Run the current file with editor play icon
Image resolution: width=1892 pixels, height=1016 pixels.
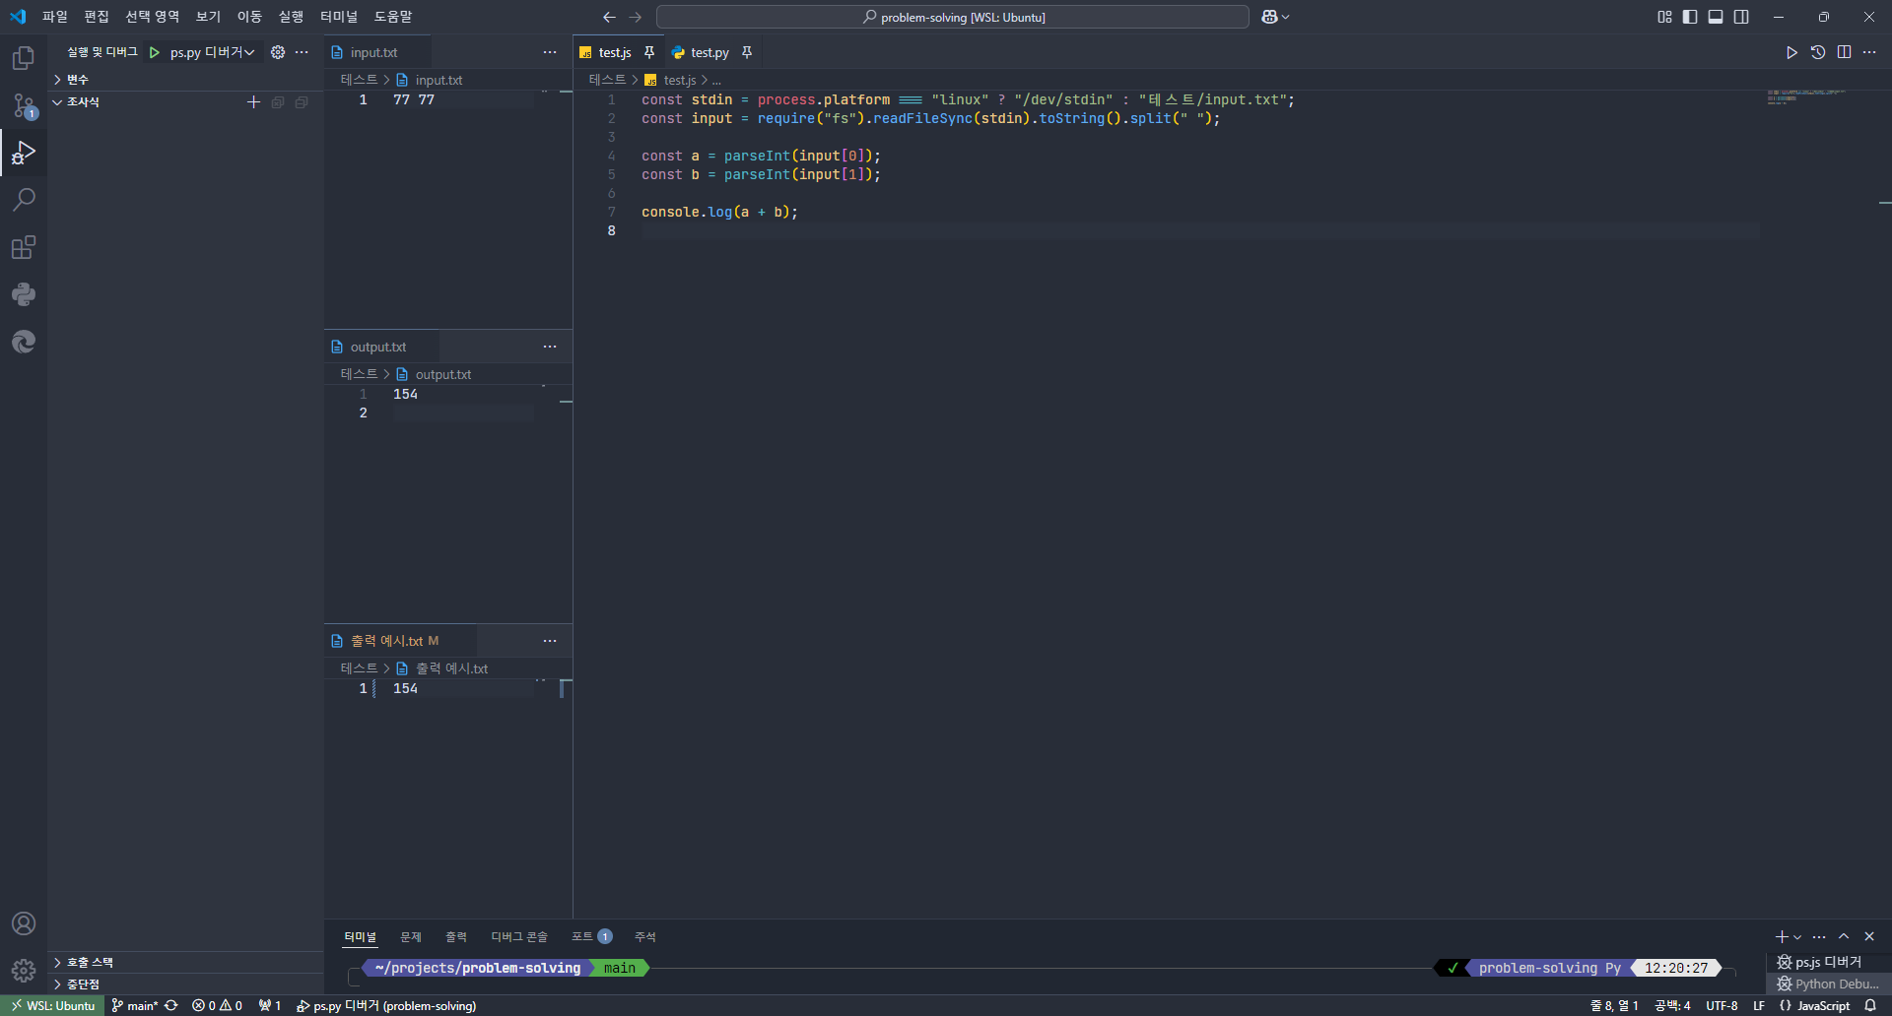click(1791, 52)
